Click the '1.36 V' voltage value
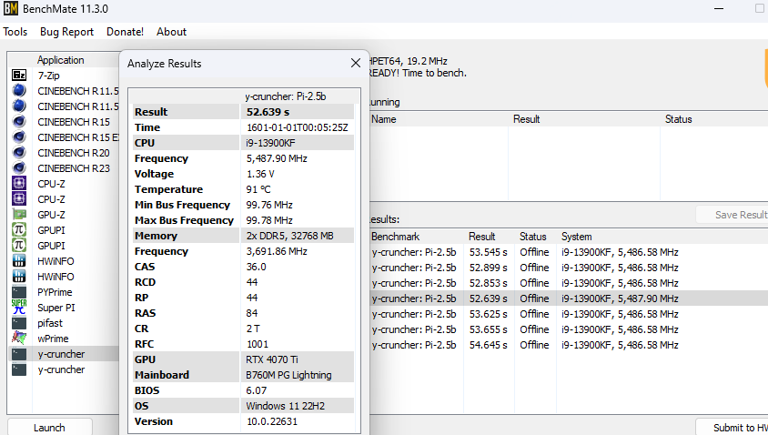The height and width of the screenshot is (435, 768). 260,174
